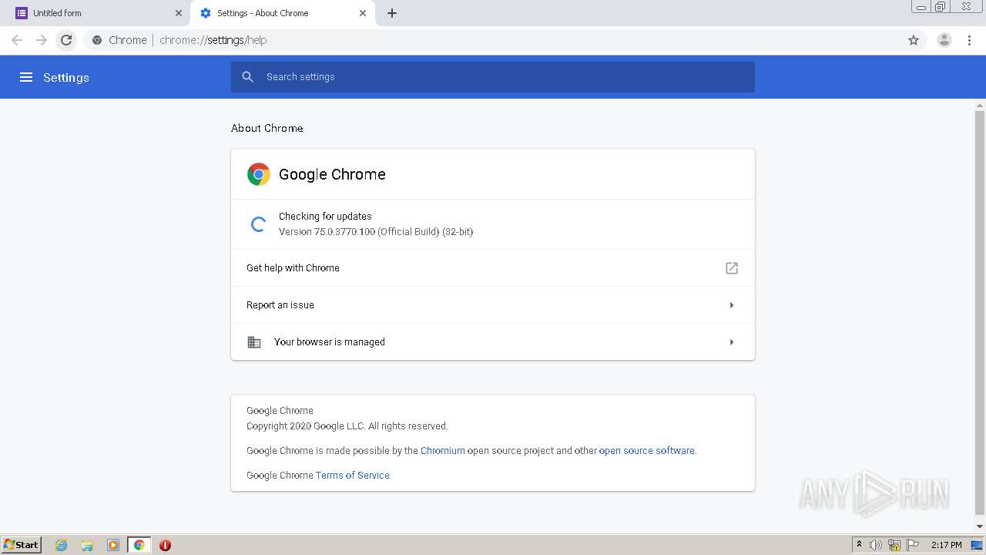Screen dimensions: 986x555
Task: Open the Chromium link
Action: pos(443,451)
